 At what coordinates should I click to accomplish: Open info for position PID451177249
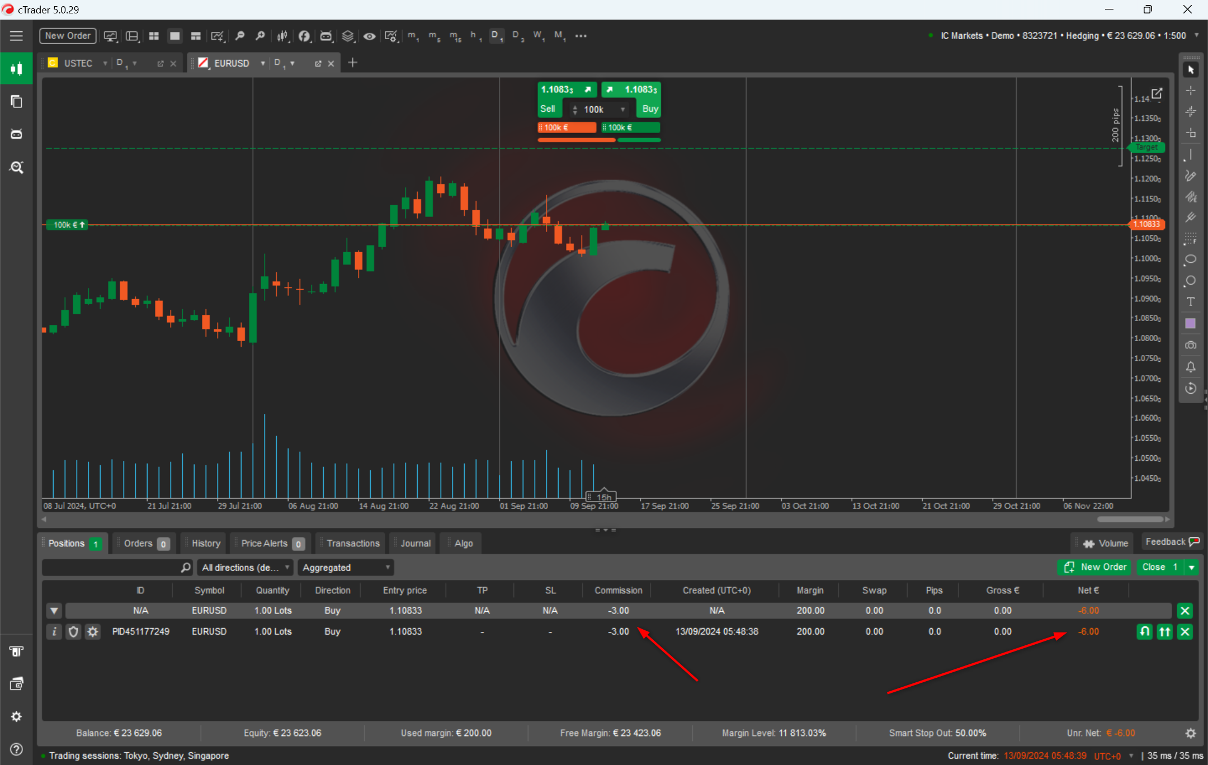[x=54, y=631]
